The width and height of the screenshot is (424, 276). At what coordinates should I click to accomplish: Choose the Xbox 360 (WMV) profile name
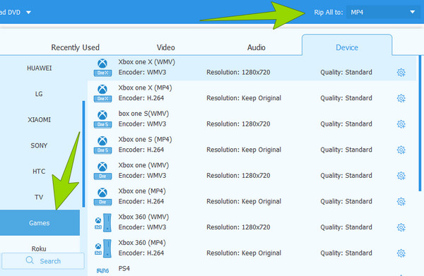pyautogui.click(x=143, y=217)
